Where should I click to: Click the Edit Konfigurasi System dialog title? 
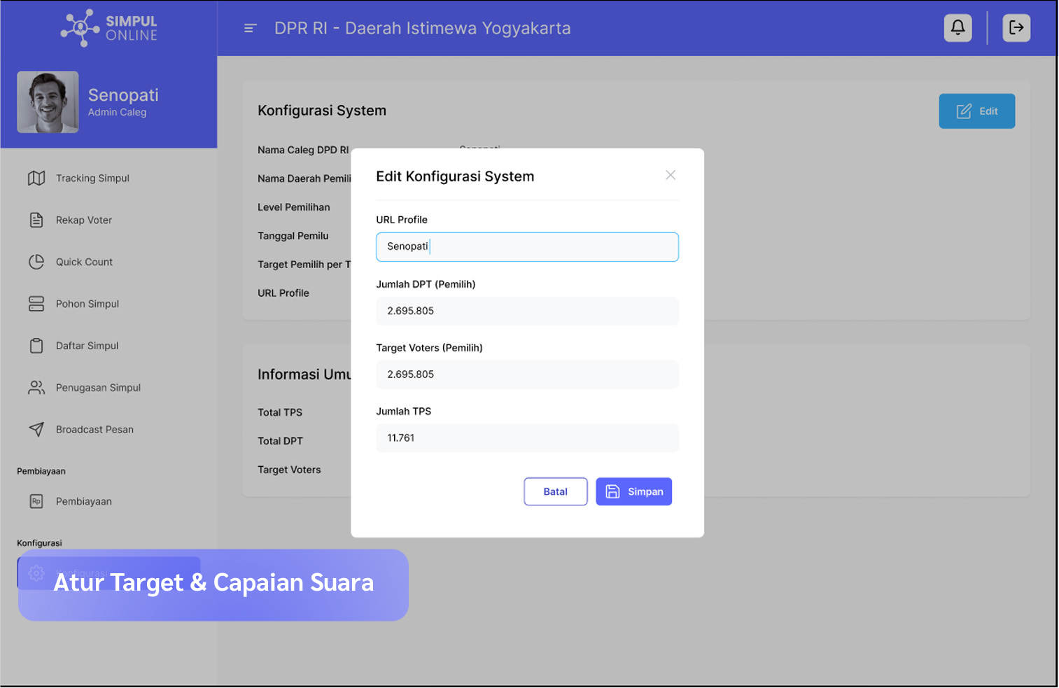coord(455,176)
